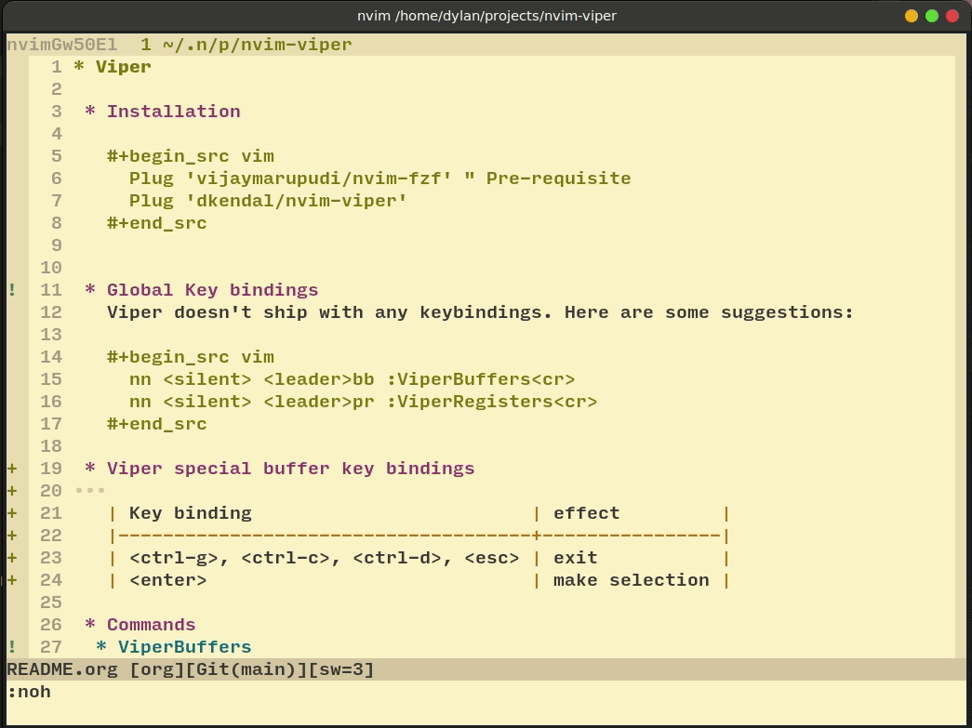
Task: Click the 'dkendal/nvim-viper' plugin name
Action: [x=297, y=201]
